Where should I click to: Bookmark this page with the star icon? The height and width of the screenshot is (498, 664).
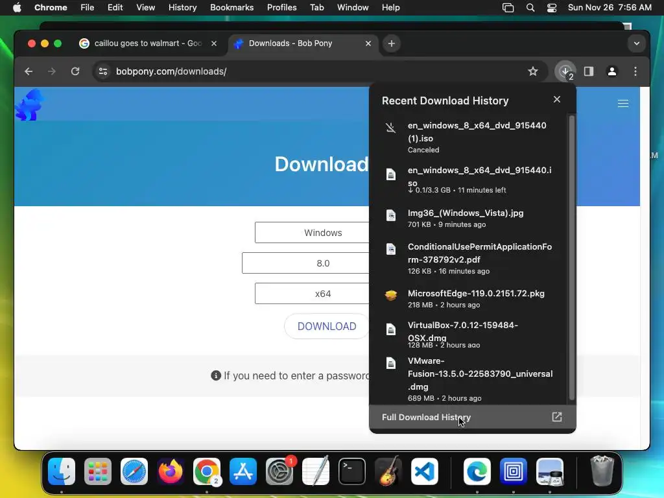tap(533, 71)
